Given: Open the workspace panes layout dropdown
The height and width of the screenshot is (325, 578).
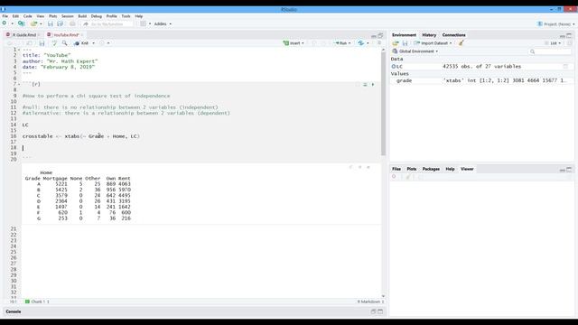Looking at the screenshot, I should coord(145,23).
